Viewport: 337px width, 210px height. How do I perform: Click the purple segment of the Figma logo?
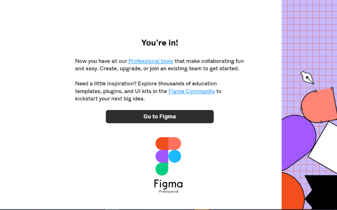(162, 156)
